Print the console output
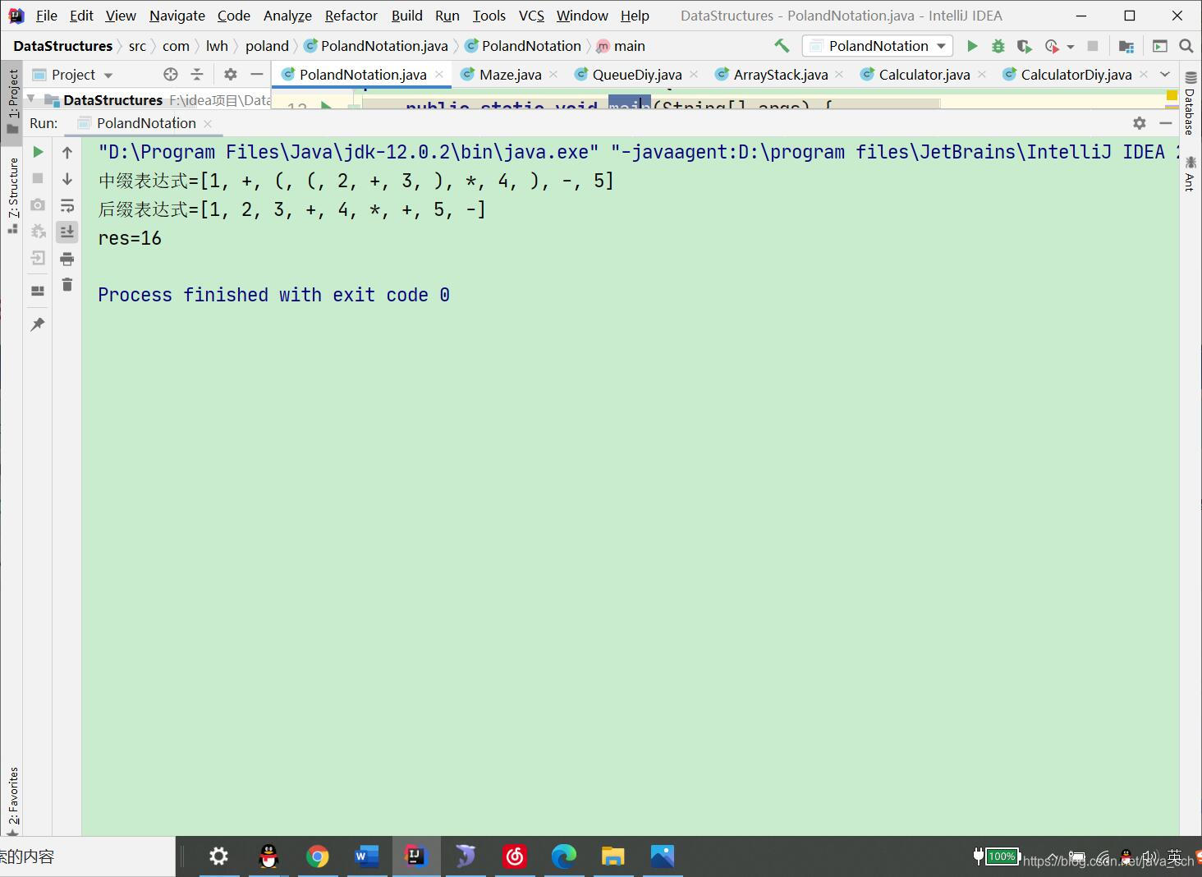 [67, 259]
